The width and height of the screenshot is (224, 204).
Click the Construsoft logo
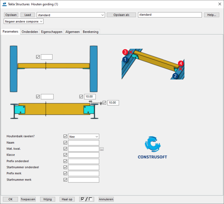(x=153, y=148)
